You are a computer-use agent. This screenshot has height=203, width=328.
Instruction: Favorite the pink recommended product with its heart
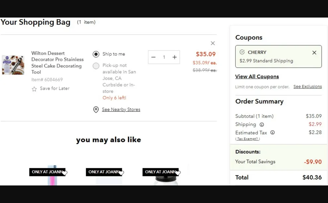(65, 173)
